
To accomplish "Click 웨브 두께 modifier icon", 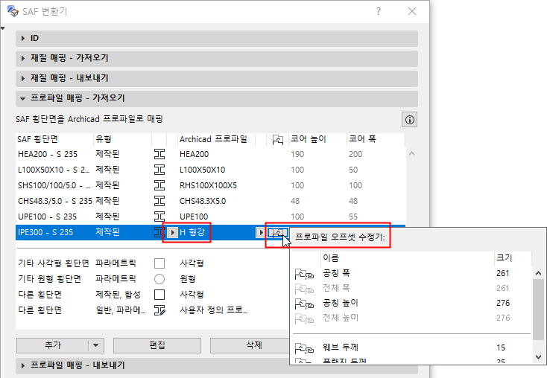I will (304, 348).
